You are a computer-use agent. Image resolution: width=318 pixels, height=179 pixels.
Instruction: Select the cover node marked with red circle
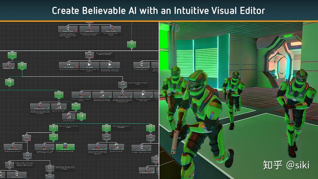(x=12, y=147)
